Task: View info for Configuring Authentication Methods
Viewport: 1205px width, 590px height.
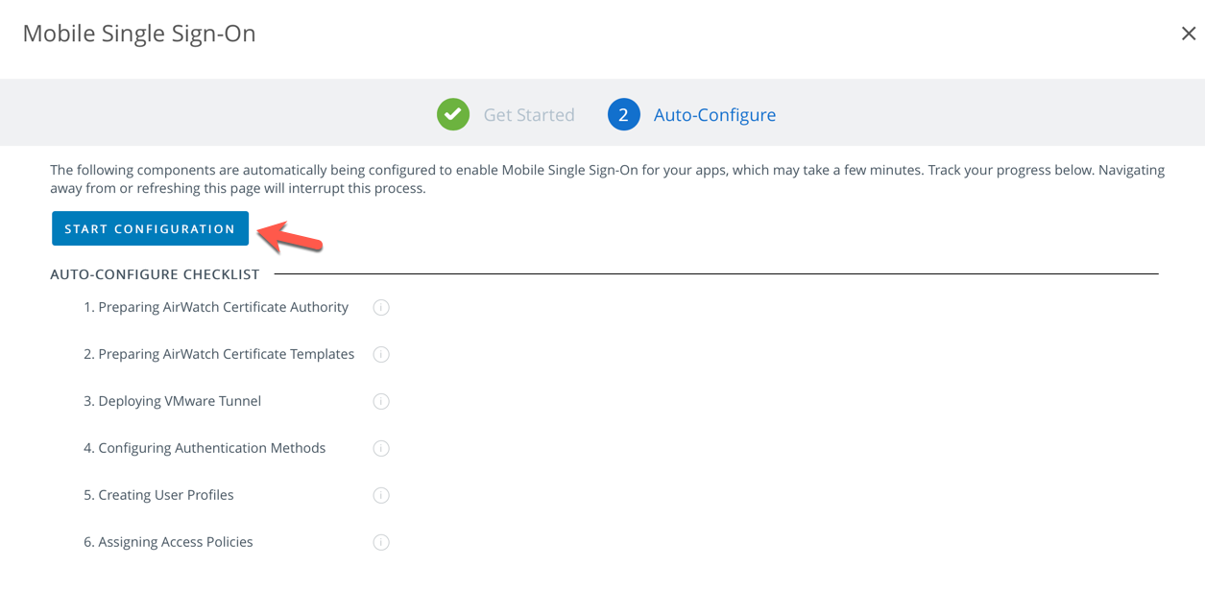Action: click(381, 449)
